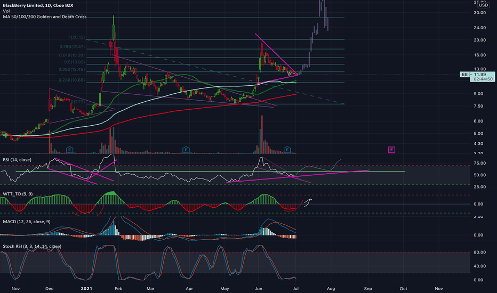Image resolution: width=497 pixels, height=293 pixels.
Task: Click the 0.382(12.46) Fibonacci level label
Action: (x=71, y=69)
